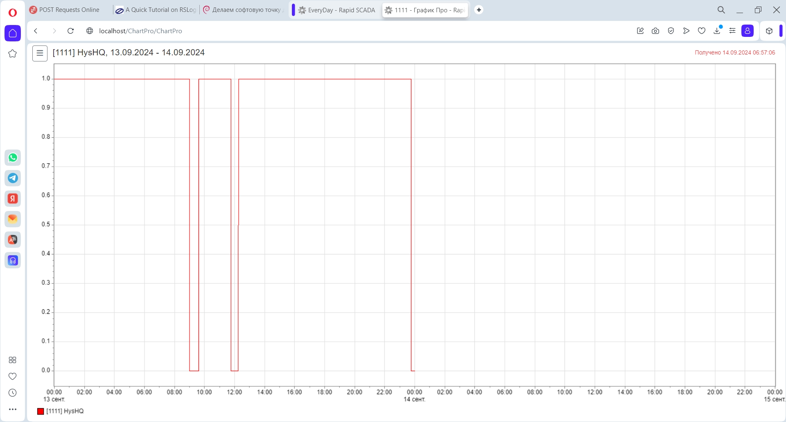Image resolution: width=786 pixels, height=422 pixels.
Task: Switch to A Quick Tutorial on RSLog tab
Action: coord(156,10)
